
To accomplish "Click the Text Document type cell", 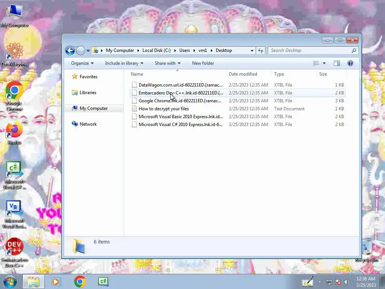I will point(289,109).
